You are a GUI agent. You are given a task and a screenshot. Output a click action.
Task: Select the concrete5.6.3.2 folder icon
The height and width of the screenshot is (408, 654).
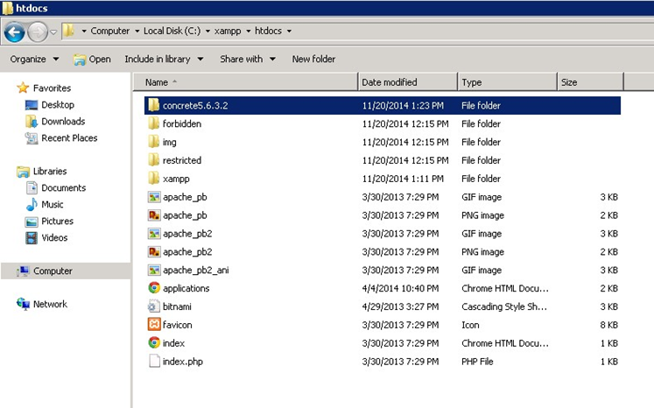tap(154, 105)
